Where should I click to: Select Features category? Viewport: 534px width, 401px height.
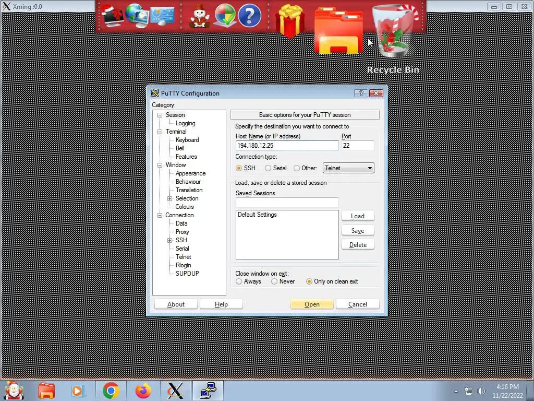[186, 157]
